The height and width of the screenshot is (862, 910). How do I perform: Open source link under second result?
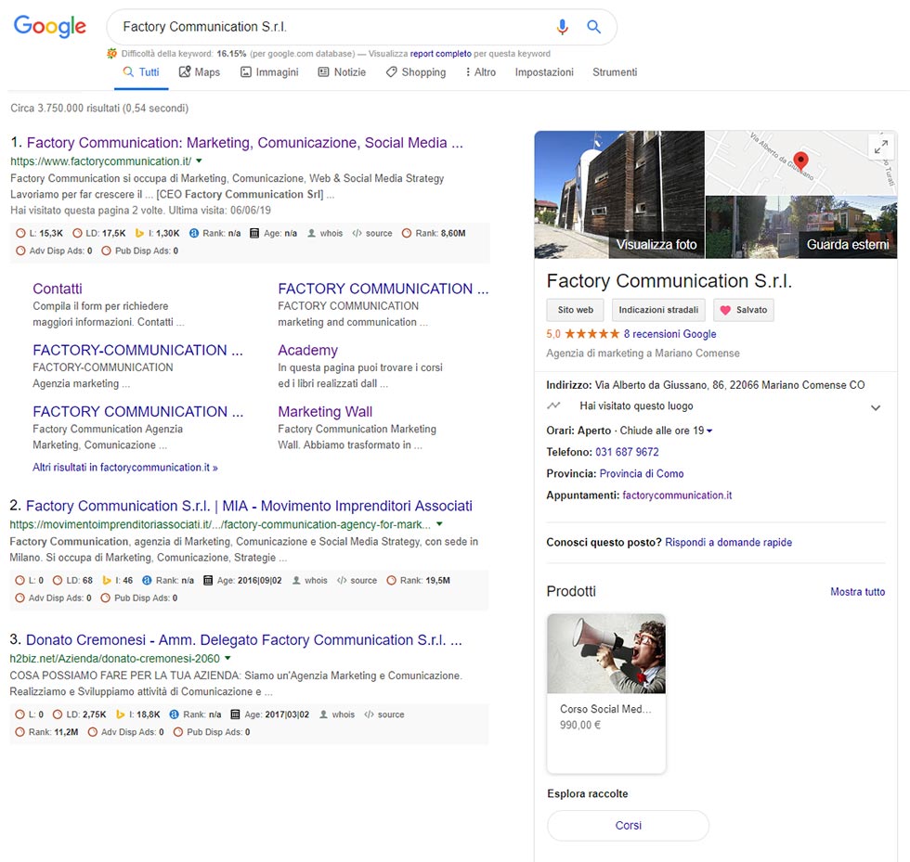coord(357,580)
